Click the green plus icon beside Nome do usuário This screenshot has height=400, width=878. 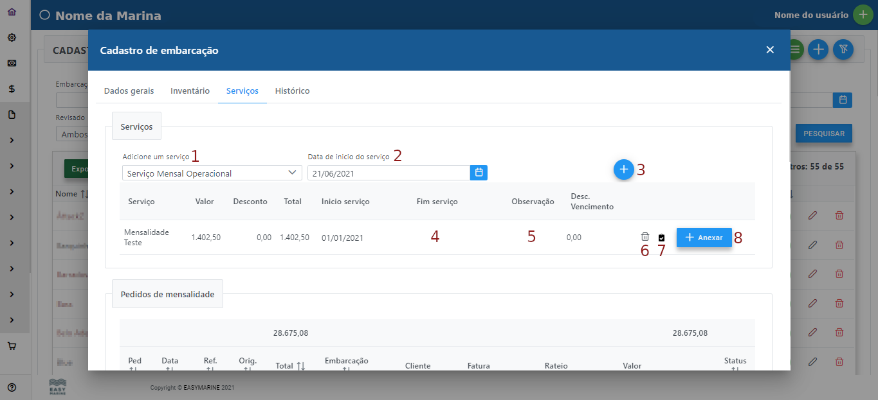[x=862, y=15]
